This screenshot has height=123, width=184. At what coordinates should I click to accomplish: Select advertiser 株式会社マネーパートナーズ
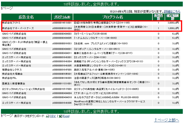18,28
